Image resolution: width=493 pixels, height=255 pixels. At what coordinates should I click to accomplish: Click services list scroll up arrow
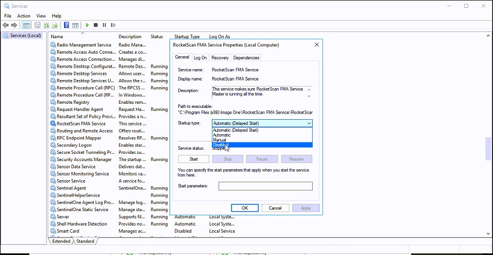[488, 36]
